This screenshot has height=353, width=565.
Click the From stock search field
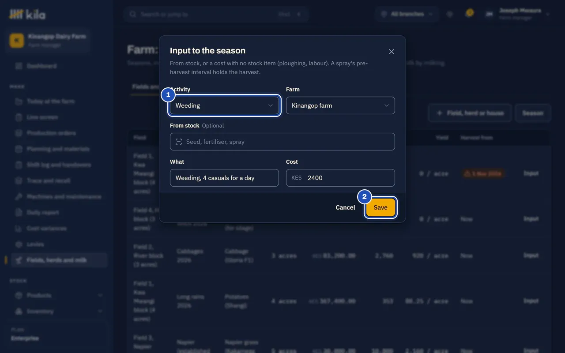[282, 142]
